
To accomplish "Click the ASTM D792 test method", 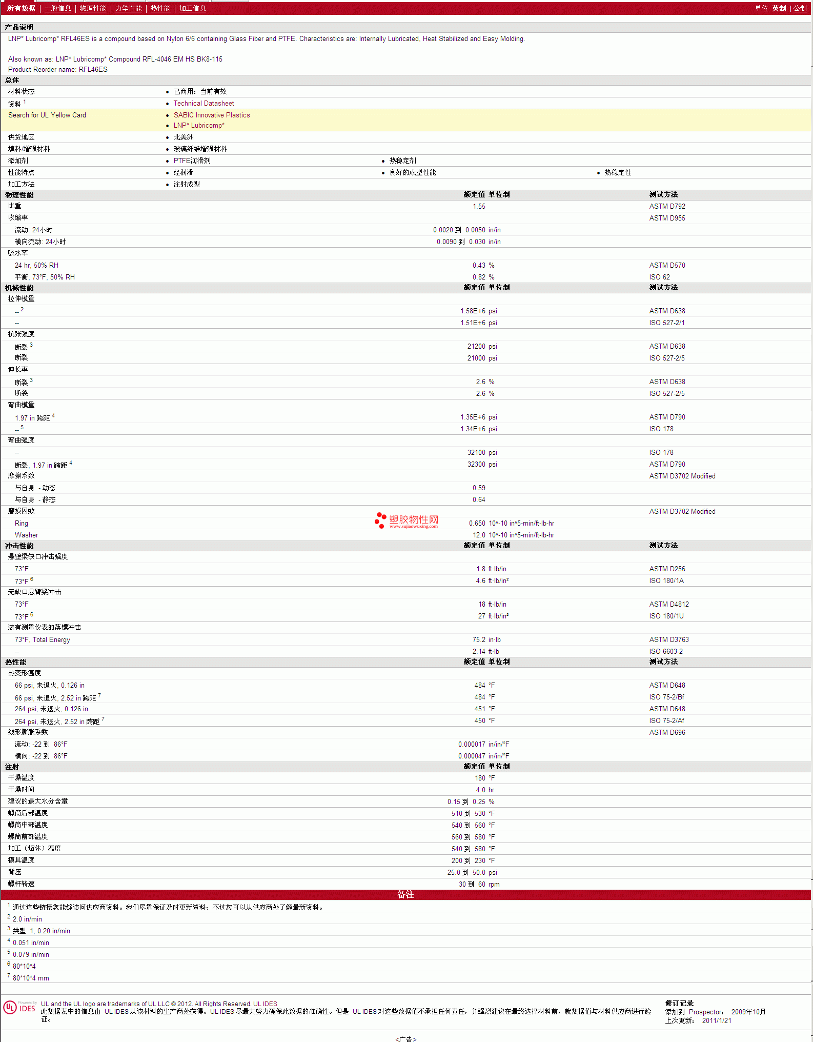I will click(x=667, y=206).
